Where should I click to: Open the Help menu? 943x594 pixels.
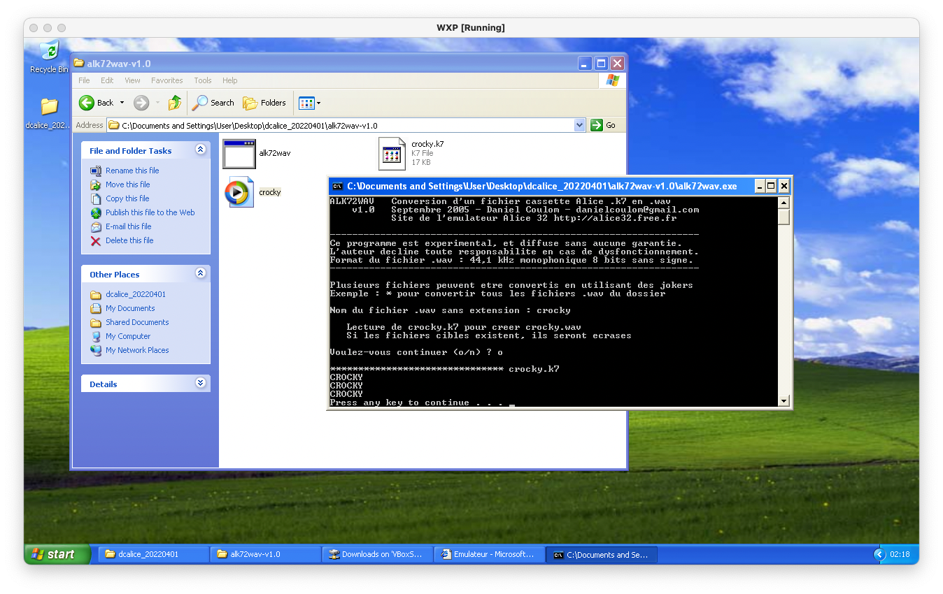230,80
